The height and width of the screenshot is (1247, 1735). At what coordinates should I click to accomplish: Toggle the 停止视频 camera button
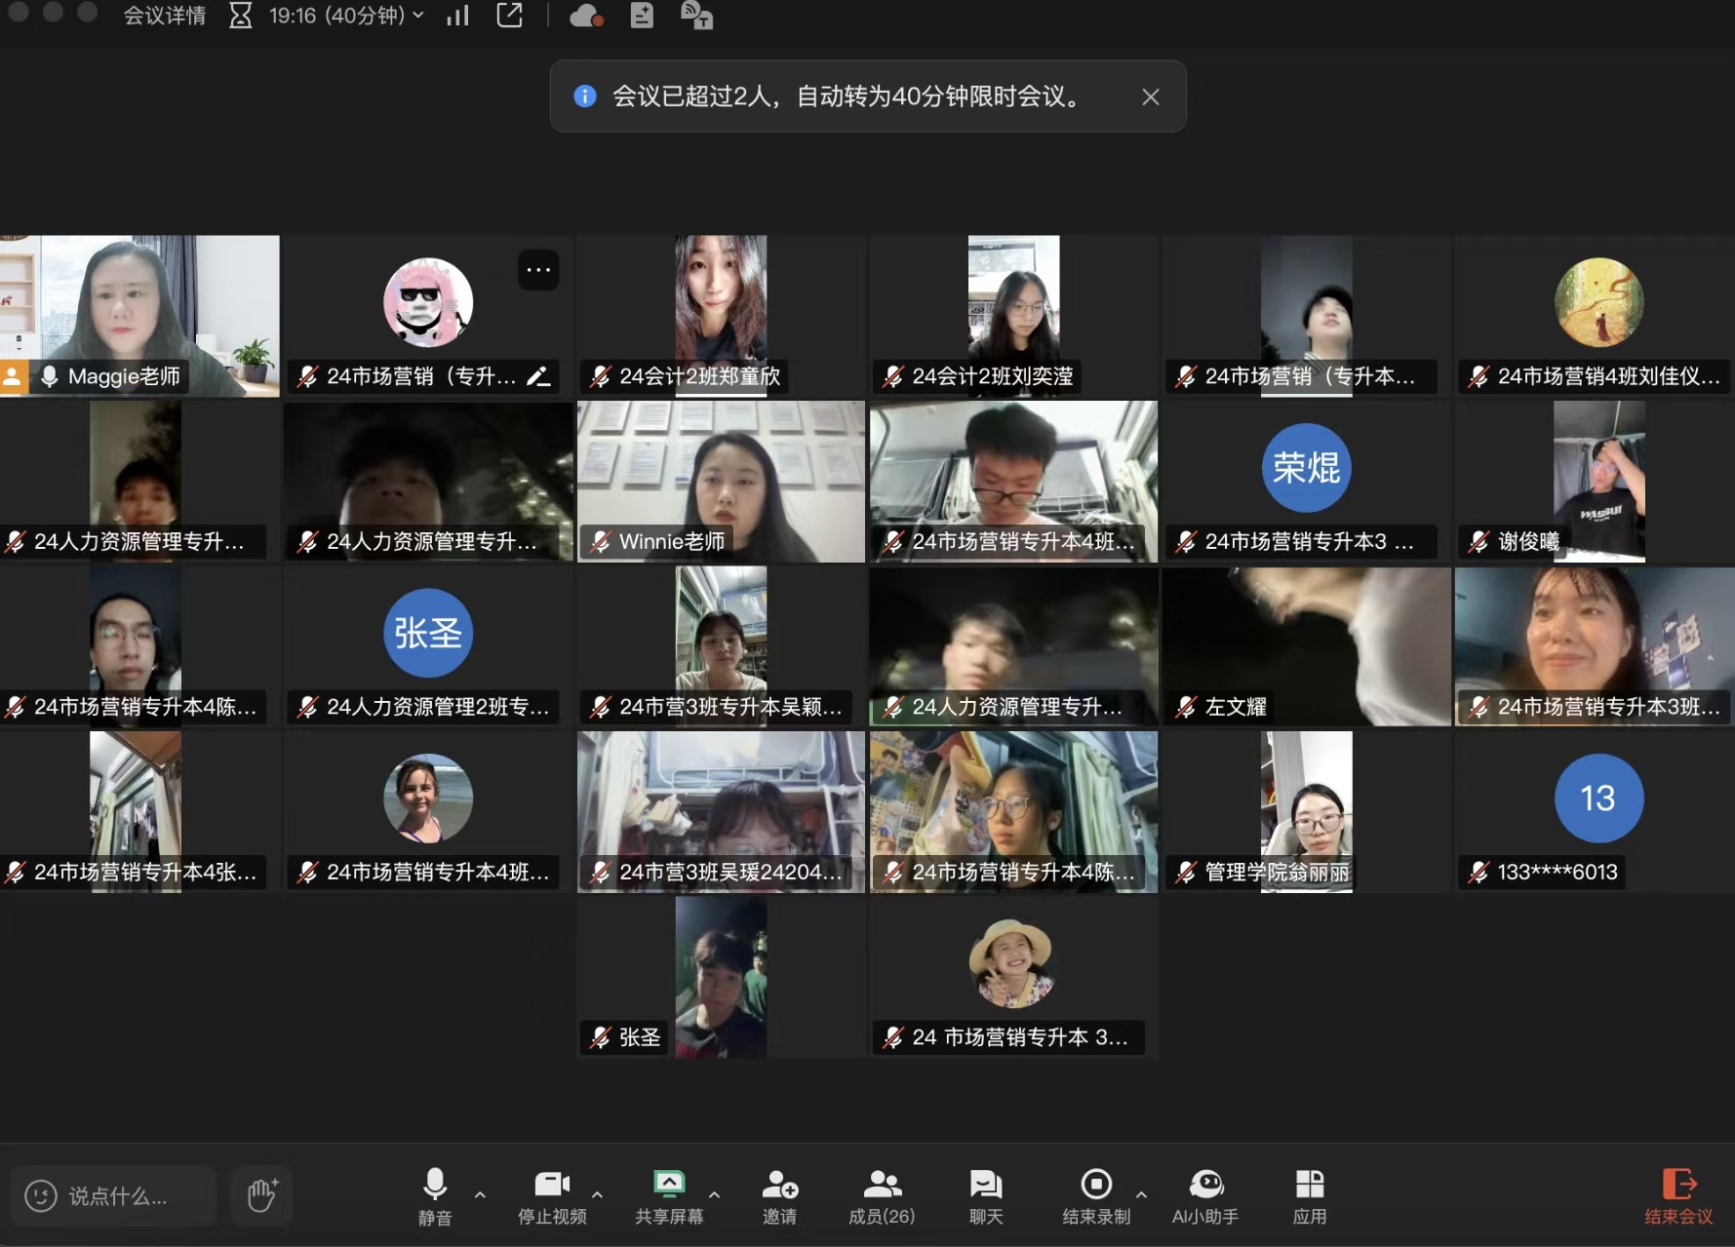pos(552,1196)
